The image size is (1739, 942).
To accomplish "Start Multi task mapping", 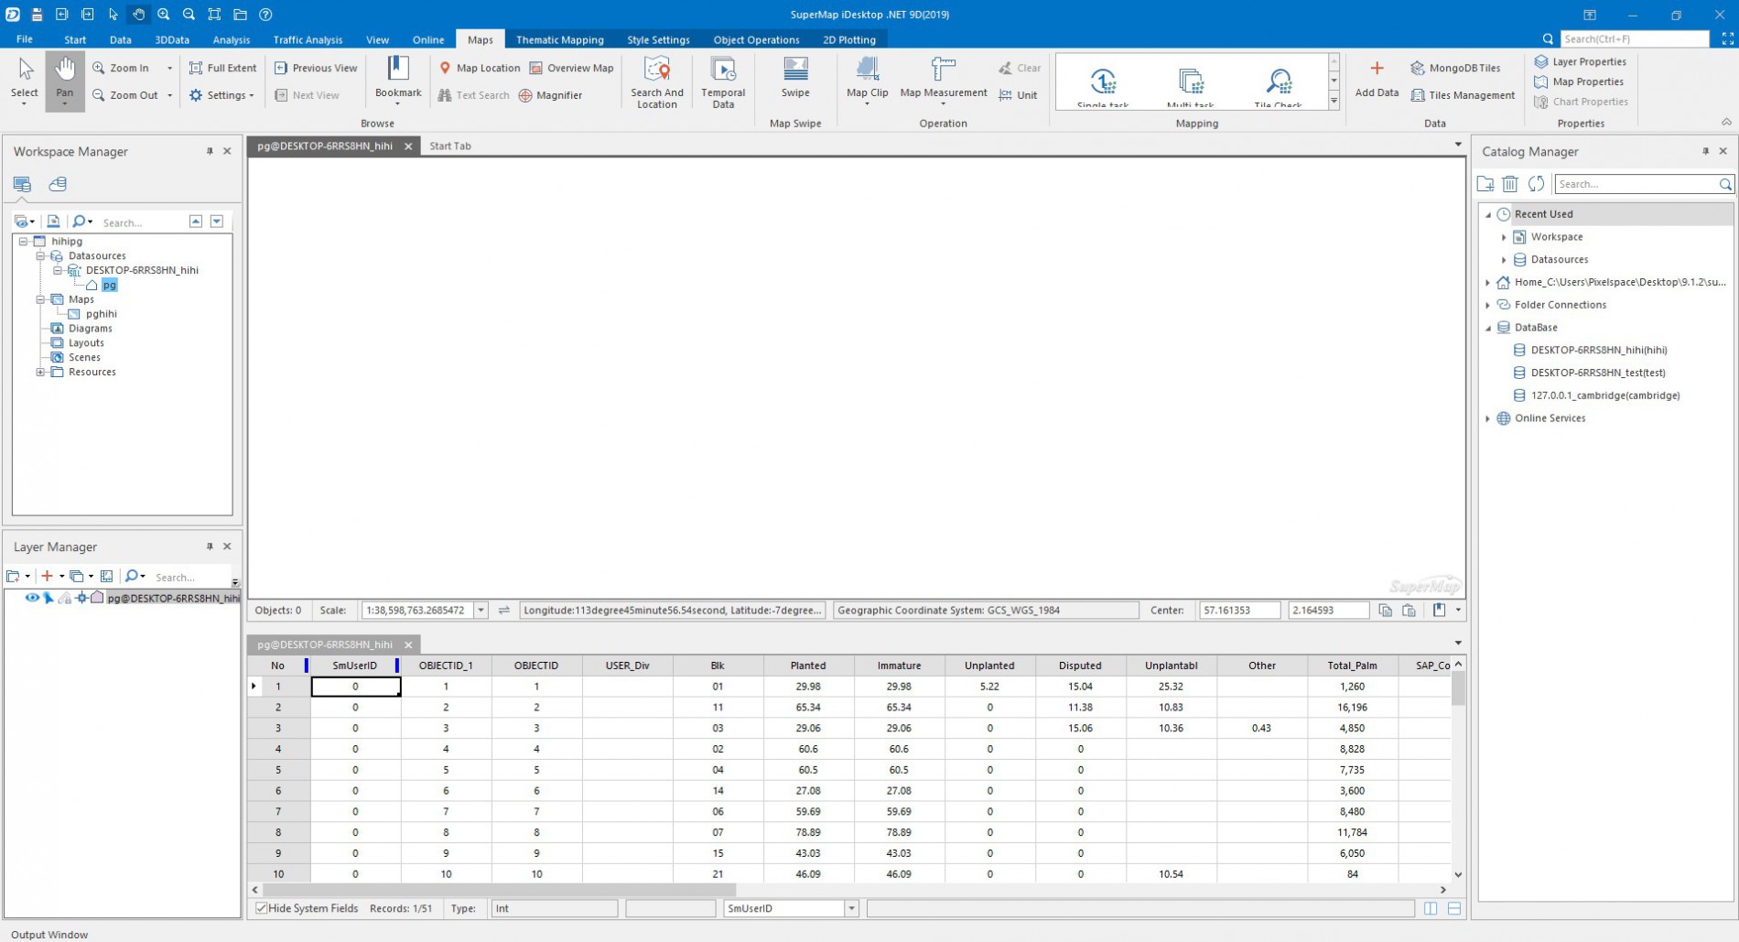I will (x=1190, y=85).
